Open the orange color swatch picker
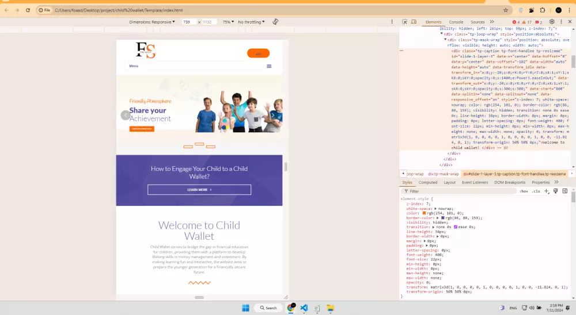Screen dimensions: 576x315 click(x=424, y=213)
